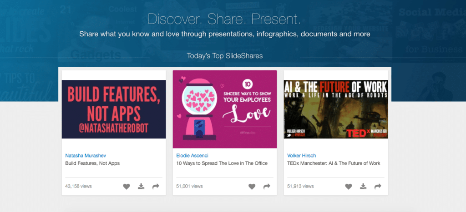This screenshot has width=466, height=212.
Task: Visit Volker Hirsch's profile
Action: tap(302, 155)
